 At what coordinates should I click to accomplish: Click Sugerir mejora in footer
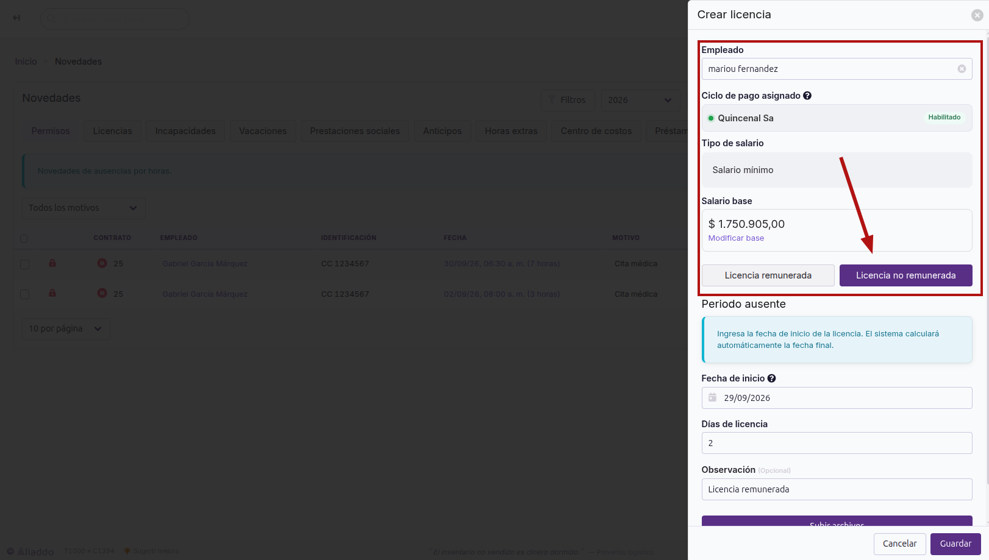151,551
